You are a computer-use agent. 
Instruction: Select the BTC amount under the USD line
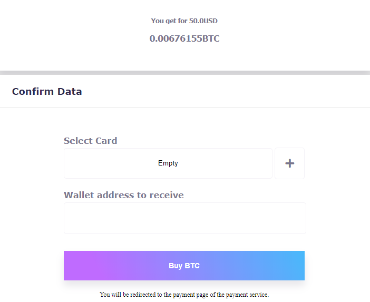[184, 38]
